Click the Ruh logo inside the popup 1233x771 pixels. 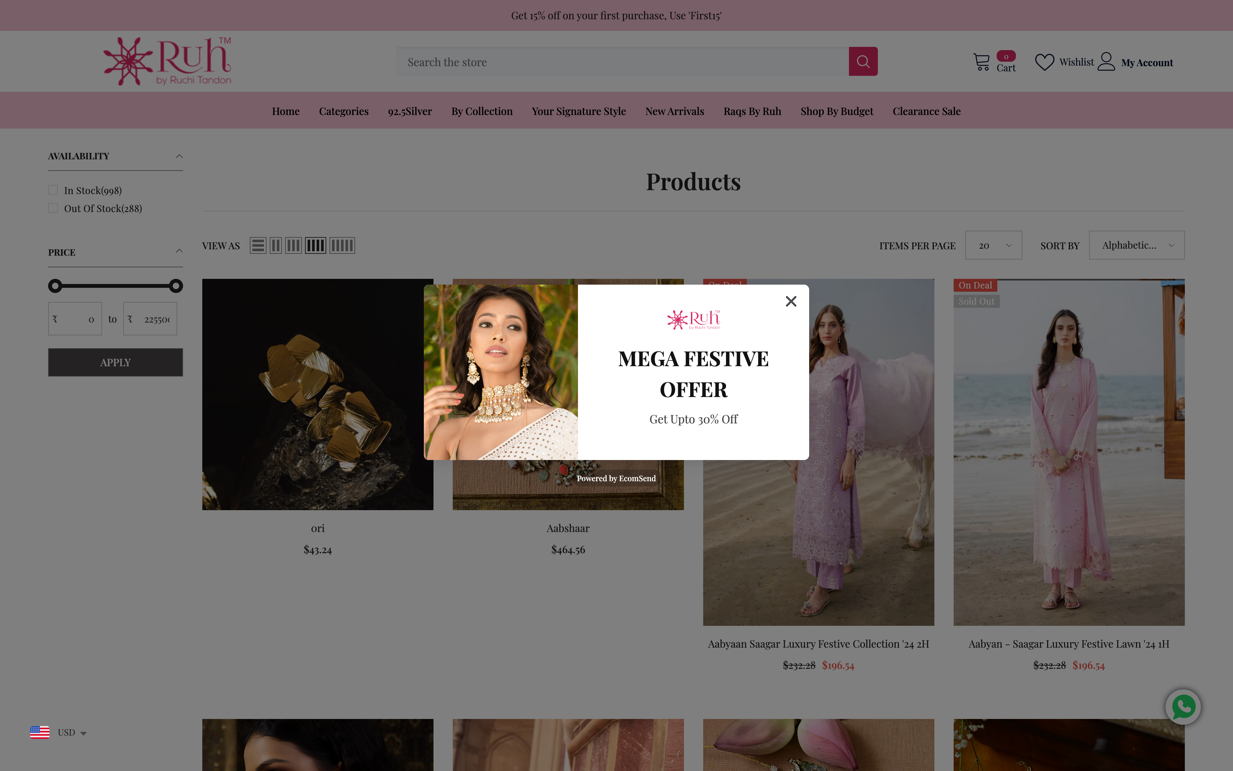point(694,320)
